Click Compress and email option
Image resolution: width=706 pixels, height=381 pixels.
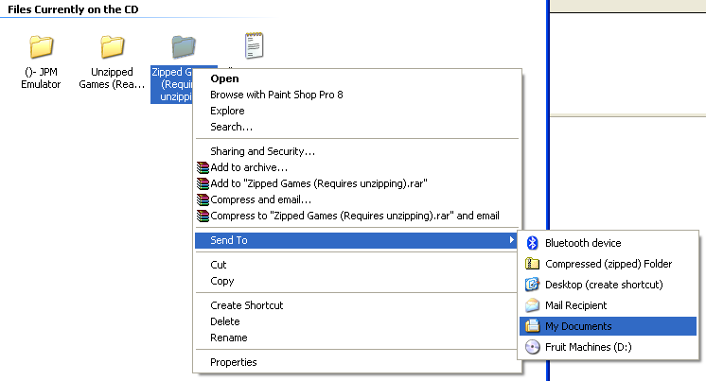point(260,199)
